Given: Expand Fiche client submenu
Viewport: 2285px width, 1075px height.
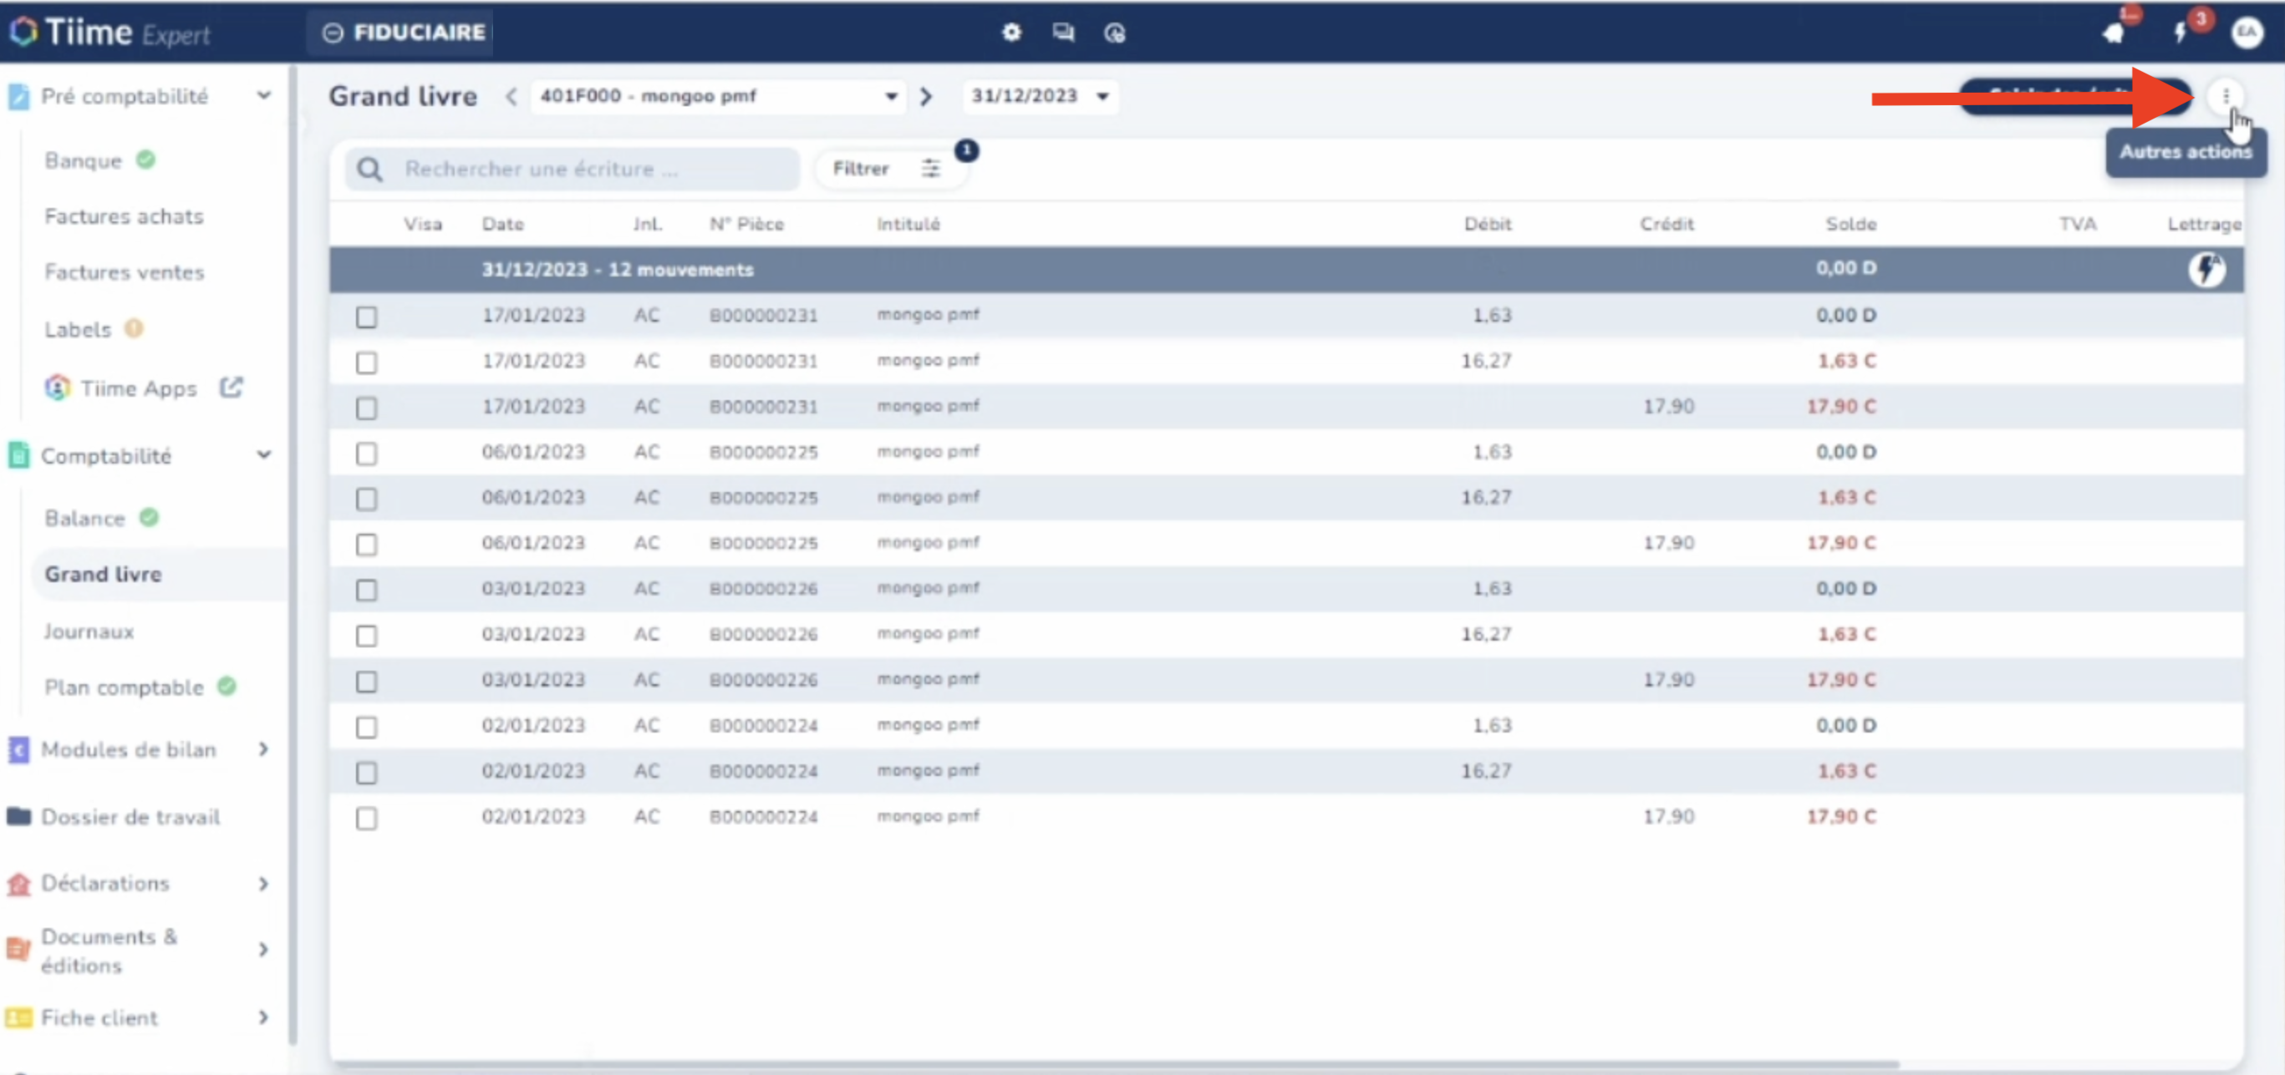Looking at the screenshot, I should [x=263, y=1017].
